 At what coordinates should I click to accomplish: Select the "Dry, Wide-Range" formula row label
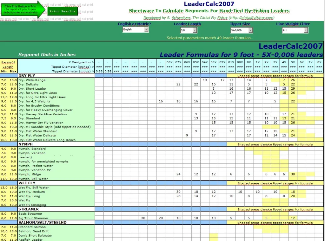point(32,80)
